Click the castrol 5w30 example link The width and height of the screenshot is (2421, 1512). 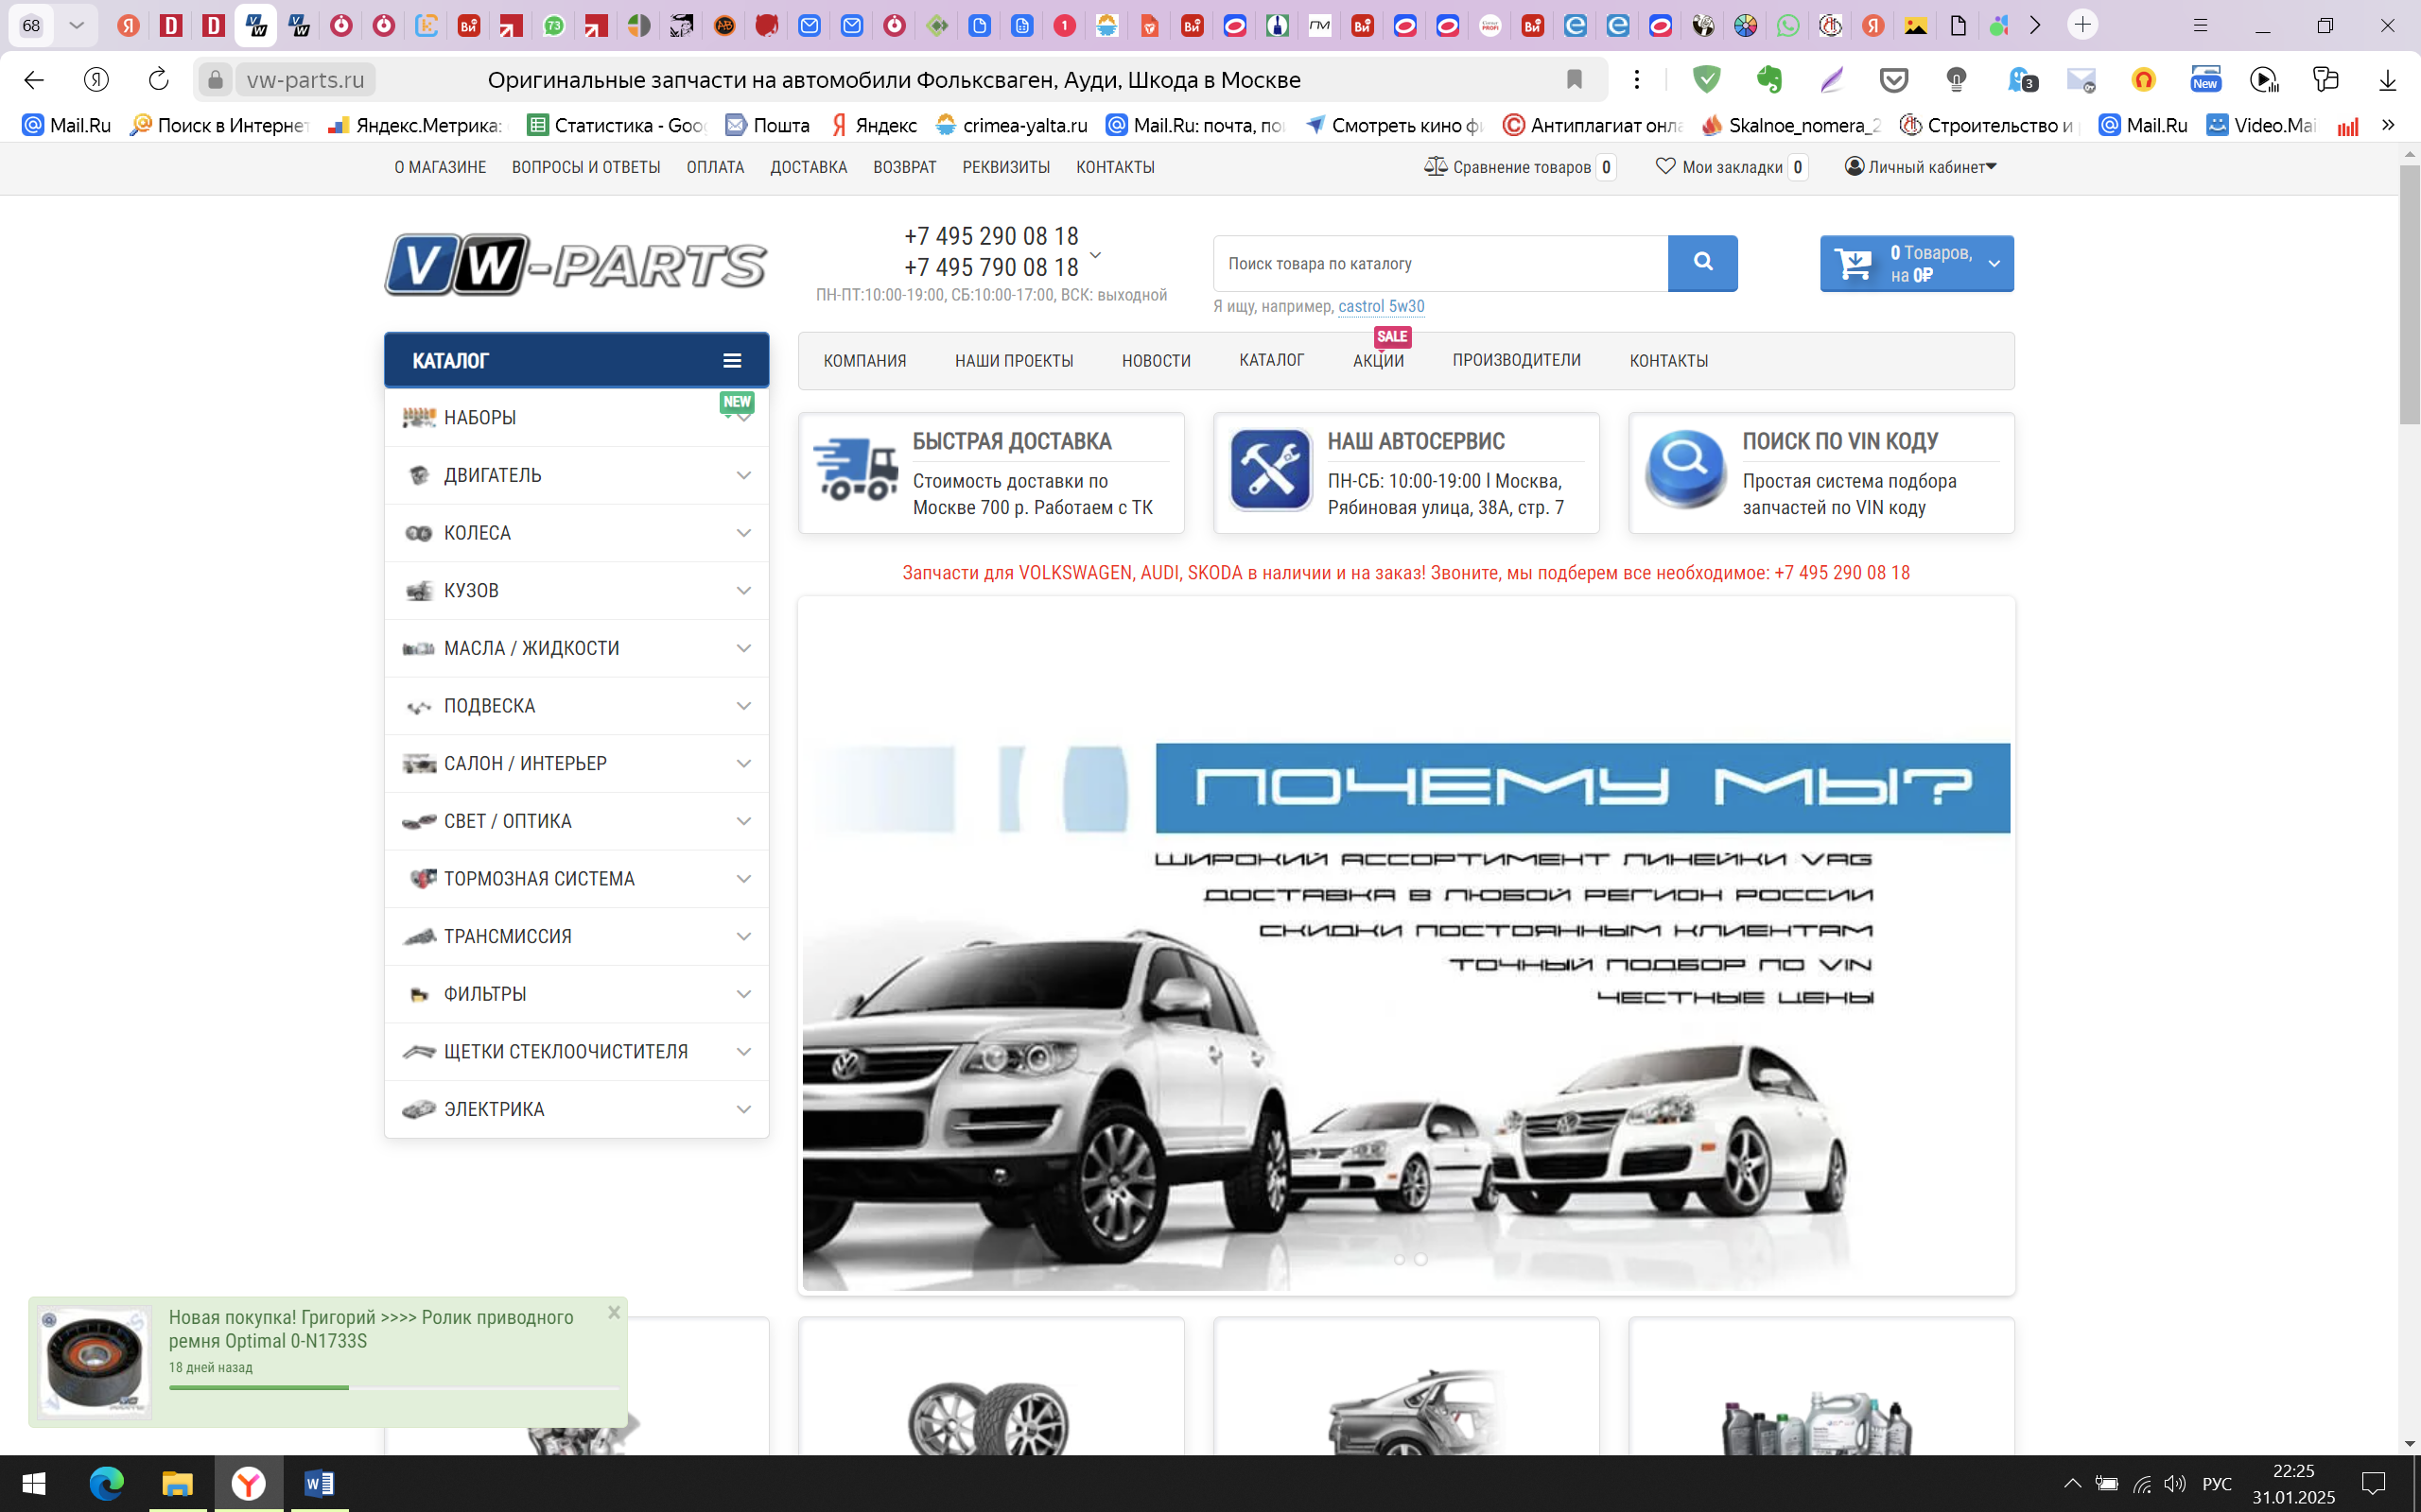[x=1381, y=306]
